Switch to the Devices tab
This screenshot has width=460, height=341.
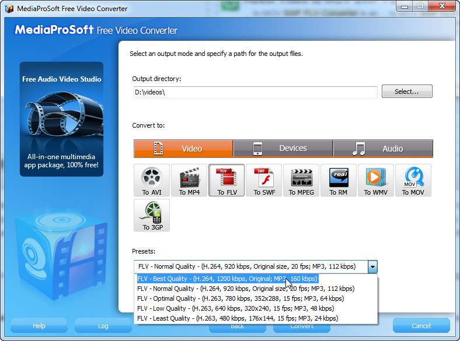(x=283, y=149)
